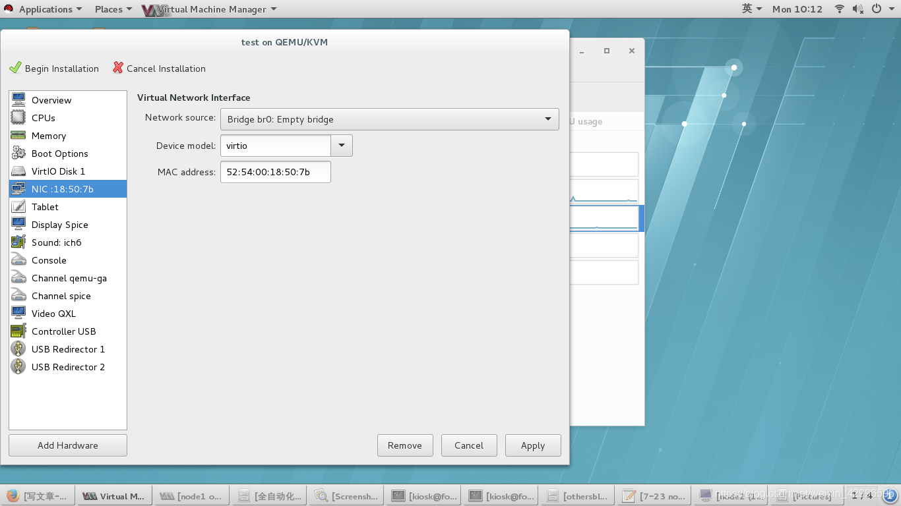Click the USB Redirector 1 icon

18,349
